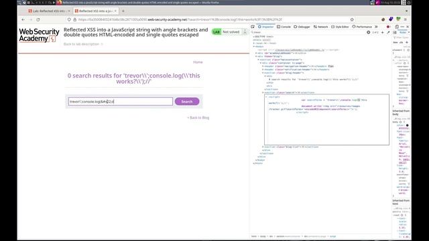Open the Console tab

pyautogui.click(x=284, y=27)
